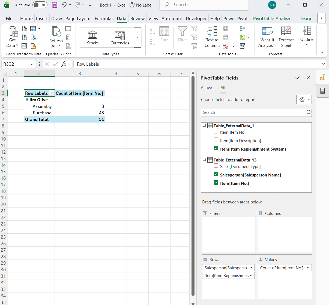Open the Formulas ribbon tab
Image resolution: width=329 pixels, height=305 pixels.
click(104, 19)
